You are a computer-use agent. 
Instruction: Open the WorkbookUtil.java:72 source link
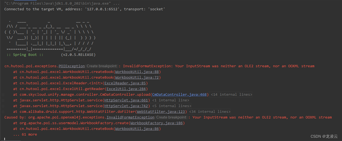coord(137,78)
